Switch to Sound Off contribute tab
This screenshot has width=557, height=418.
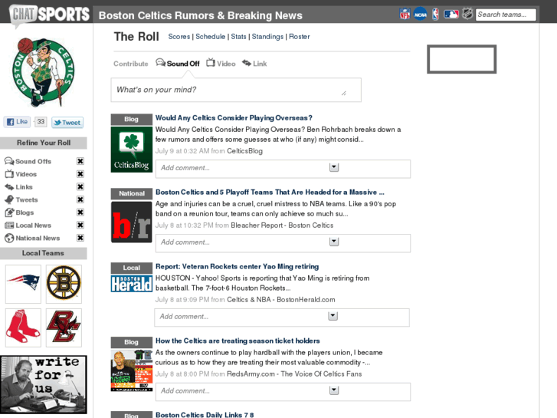click(178, 64)
